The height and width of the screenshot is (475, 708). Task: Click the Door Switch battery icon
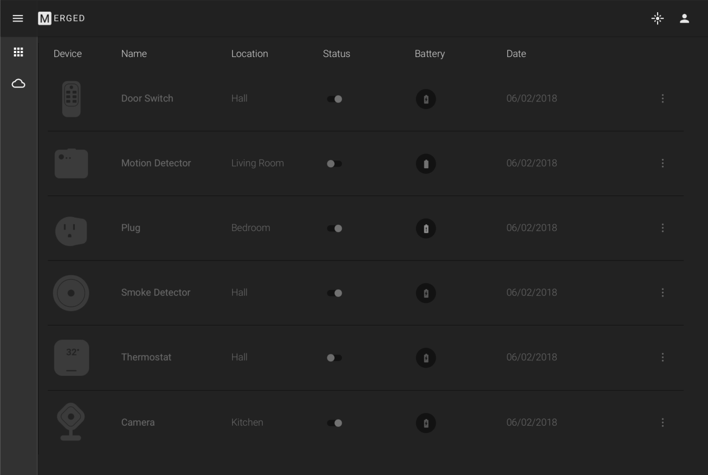click(425, 99)
